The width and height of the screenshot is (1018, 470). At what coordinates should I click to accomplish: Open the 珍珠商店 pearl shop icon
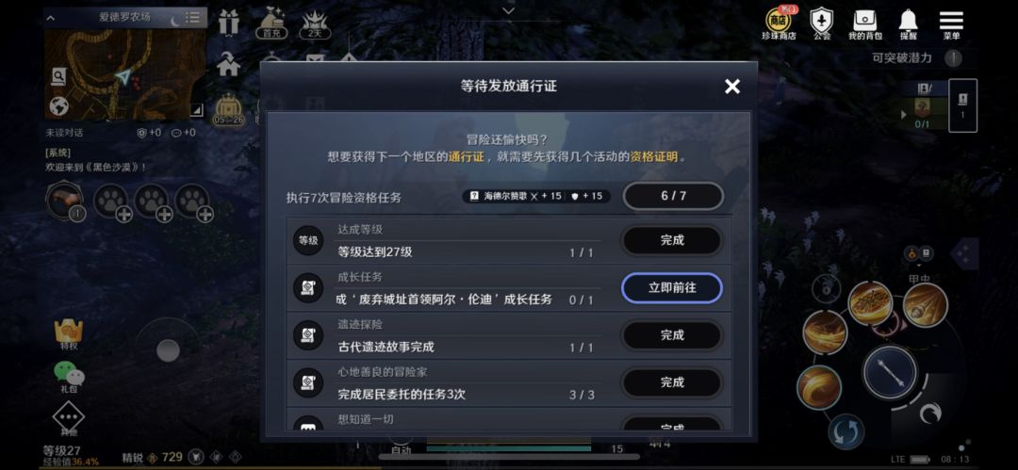(779, 24)
